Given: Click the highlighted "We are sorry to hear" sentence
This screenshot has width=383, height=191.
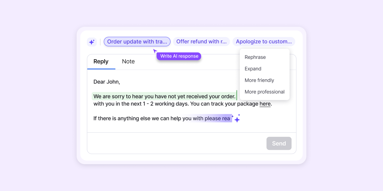Looking at the screenshot, I should coord(164,96).
